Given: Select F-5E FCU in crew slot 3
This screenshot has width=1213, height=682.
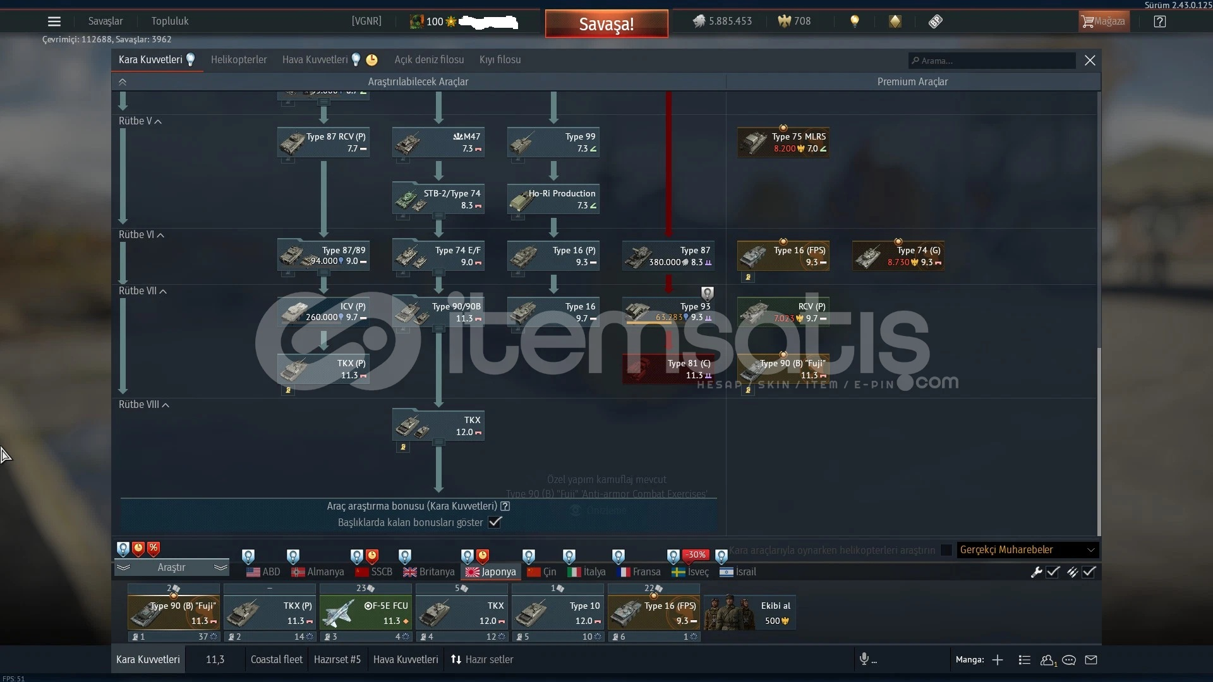Looking at the screenshot, I should pos(366,613).
